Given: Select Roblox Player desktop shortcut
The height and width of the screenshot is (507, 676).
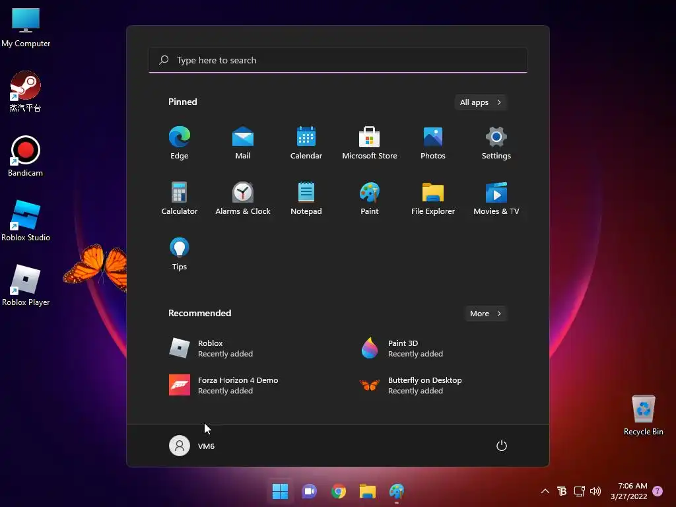Looking at the screenshot, I should pos(26,285).
